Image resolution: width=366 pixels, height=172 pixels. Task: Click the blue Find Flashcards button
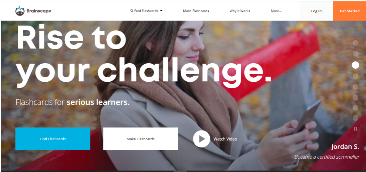tap(53, 139)
